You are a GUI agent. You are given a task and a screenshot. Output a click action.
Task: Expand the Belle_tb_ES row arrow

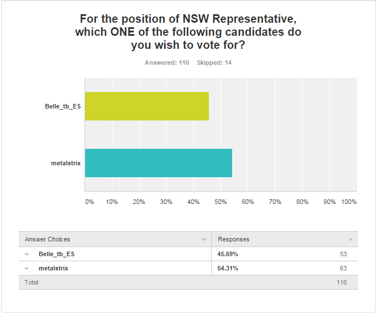(x=27, y=254)
